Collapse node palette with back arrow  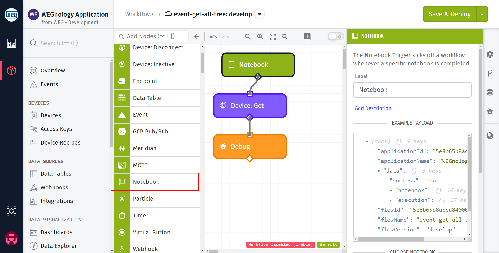point(196,36)
